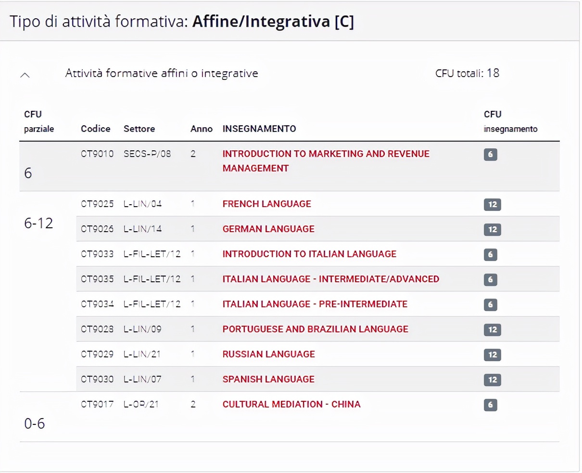Open Italian Language - Intermediate/Advanced course
The image size is (582, 473).
pos(330,279)
